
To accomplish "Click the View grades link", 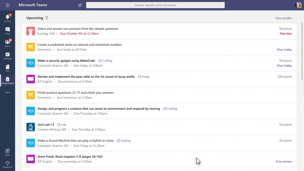I will tap(283, 18).
